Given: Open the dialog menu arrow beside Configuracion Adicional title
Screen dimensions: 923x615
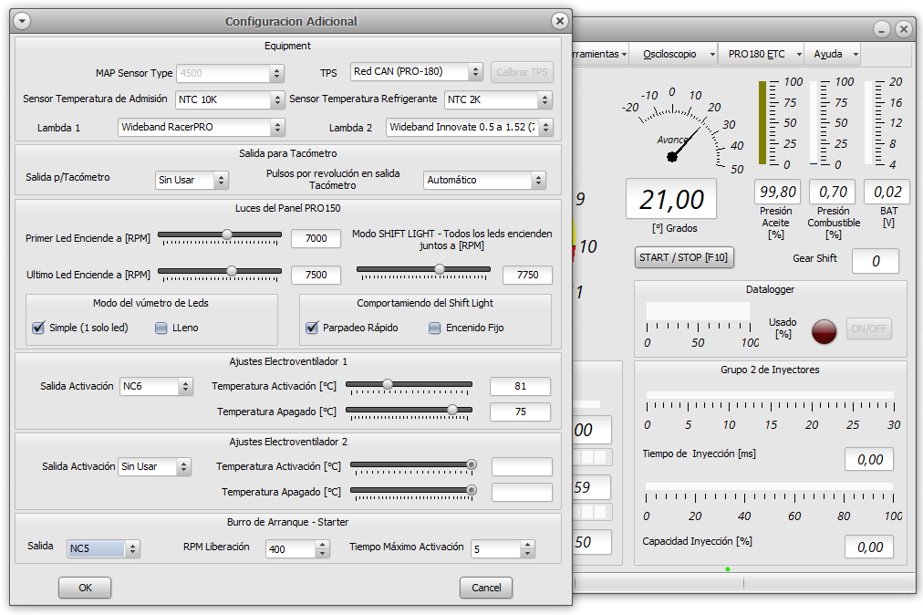Looking at the screenshot, I should pyautogui.click(x=22, y=21).
